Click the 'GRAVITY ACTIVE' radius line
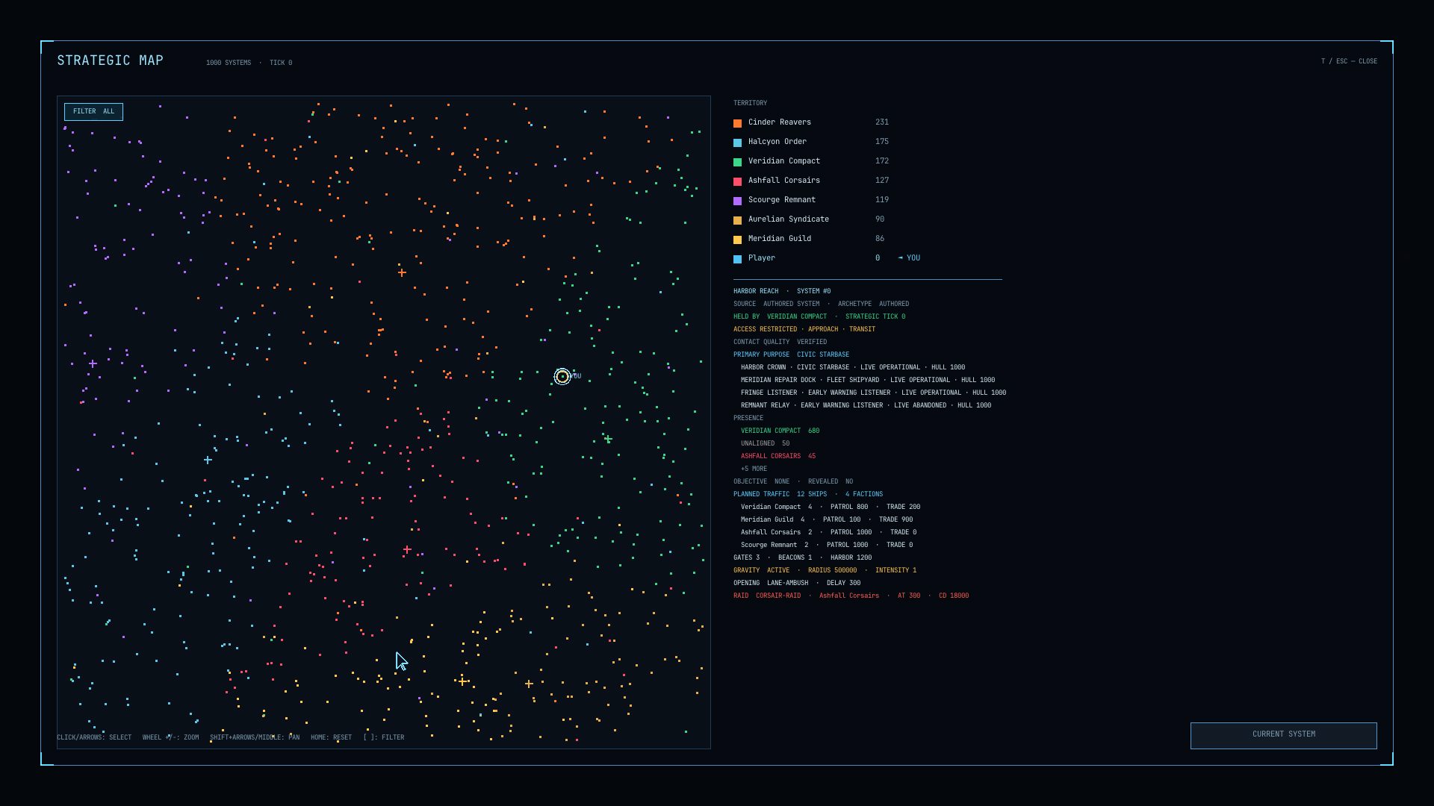The image size is (1434, 806). point(825,570)
